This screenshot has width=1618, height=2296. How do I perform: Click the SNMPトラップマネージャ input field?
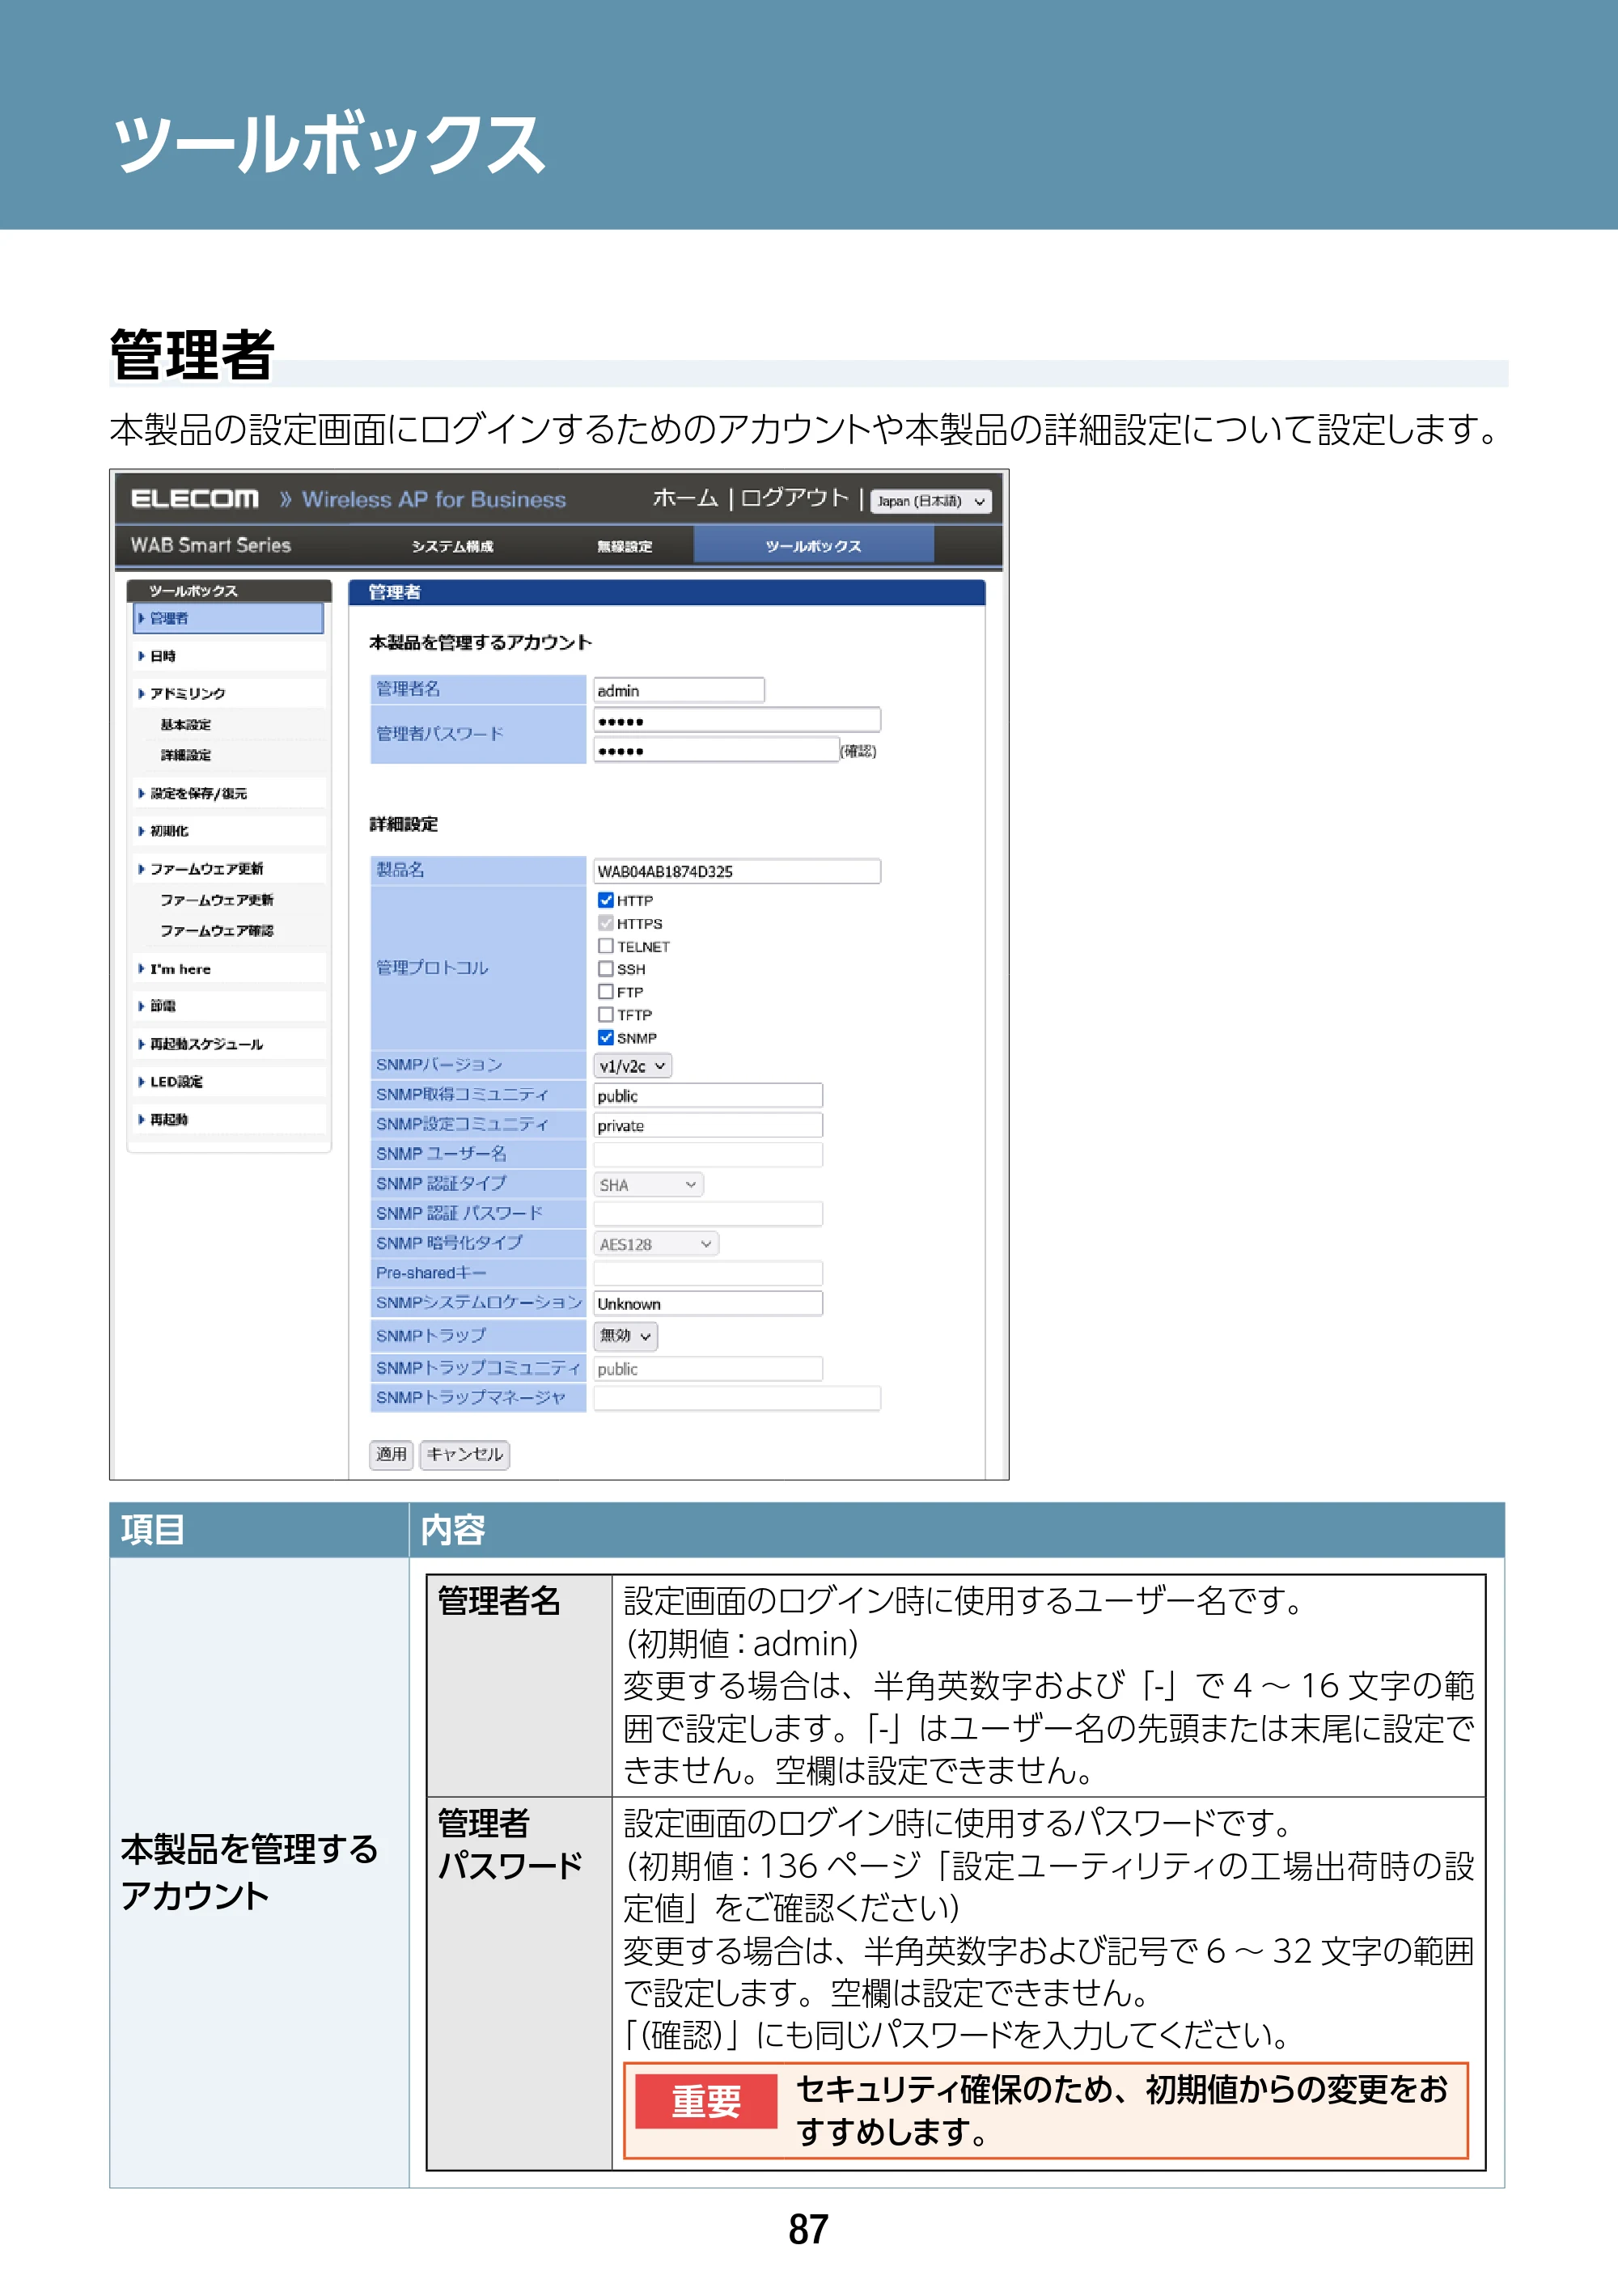737,1398
